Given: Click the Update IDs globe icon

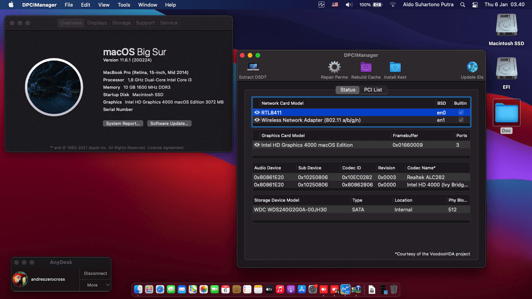Looking at the screenshot, I should [x=472, y=67].
